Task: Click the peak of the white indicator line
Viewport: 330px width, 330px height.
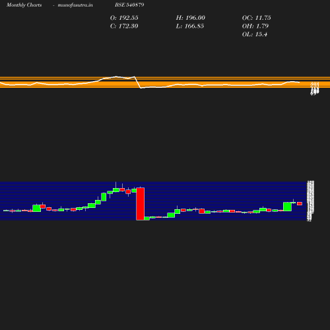Action: pyautogui.click(x=116, y=77)
